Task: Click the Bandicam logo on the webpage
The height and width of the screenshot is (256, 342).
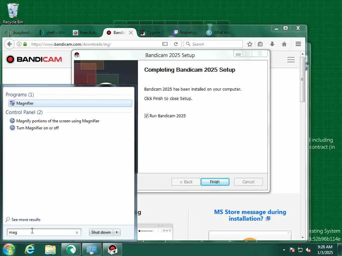Action: (34, 59)
